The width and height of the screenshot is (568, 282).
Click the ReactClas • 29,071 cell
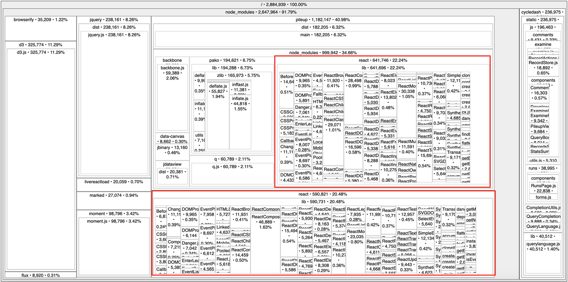pyautogui.click(x=333, y=141)
